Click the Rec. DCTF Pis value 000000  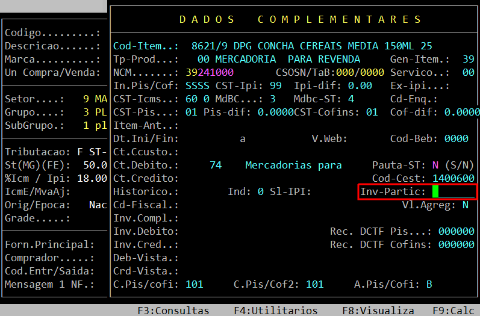[456, 231]
